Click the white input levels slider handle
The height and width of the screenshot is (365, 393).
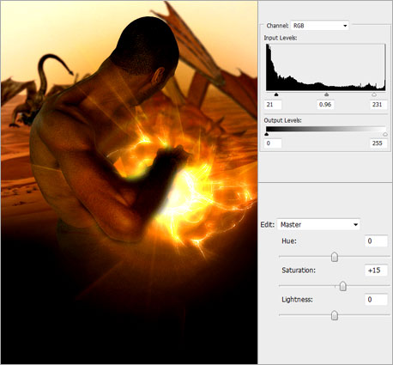click(374, 94)
